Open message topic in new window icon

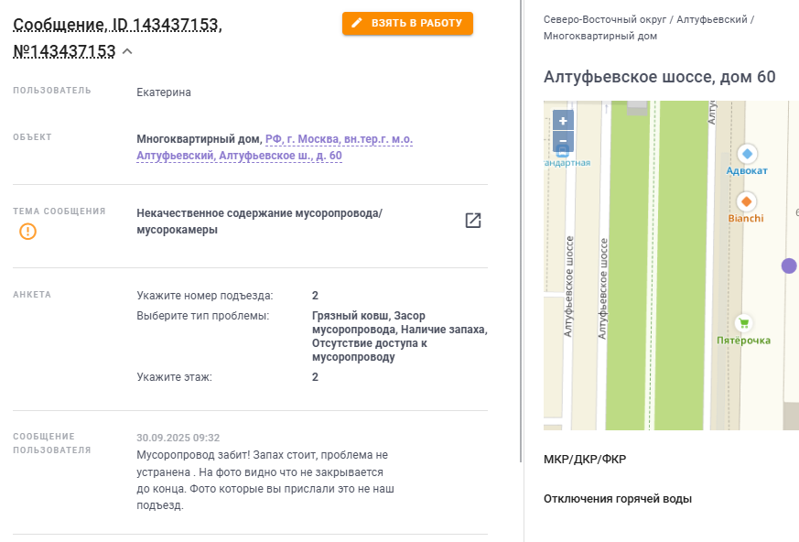472,221
